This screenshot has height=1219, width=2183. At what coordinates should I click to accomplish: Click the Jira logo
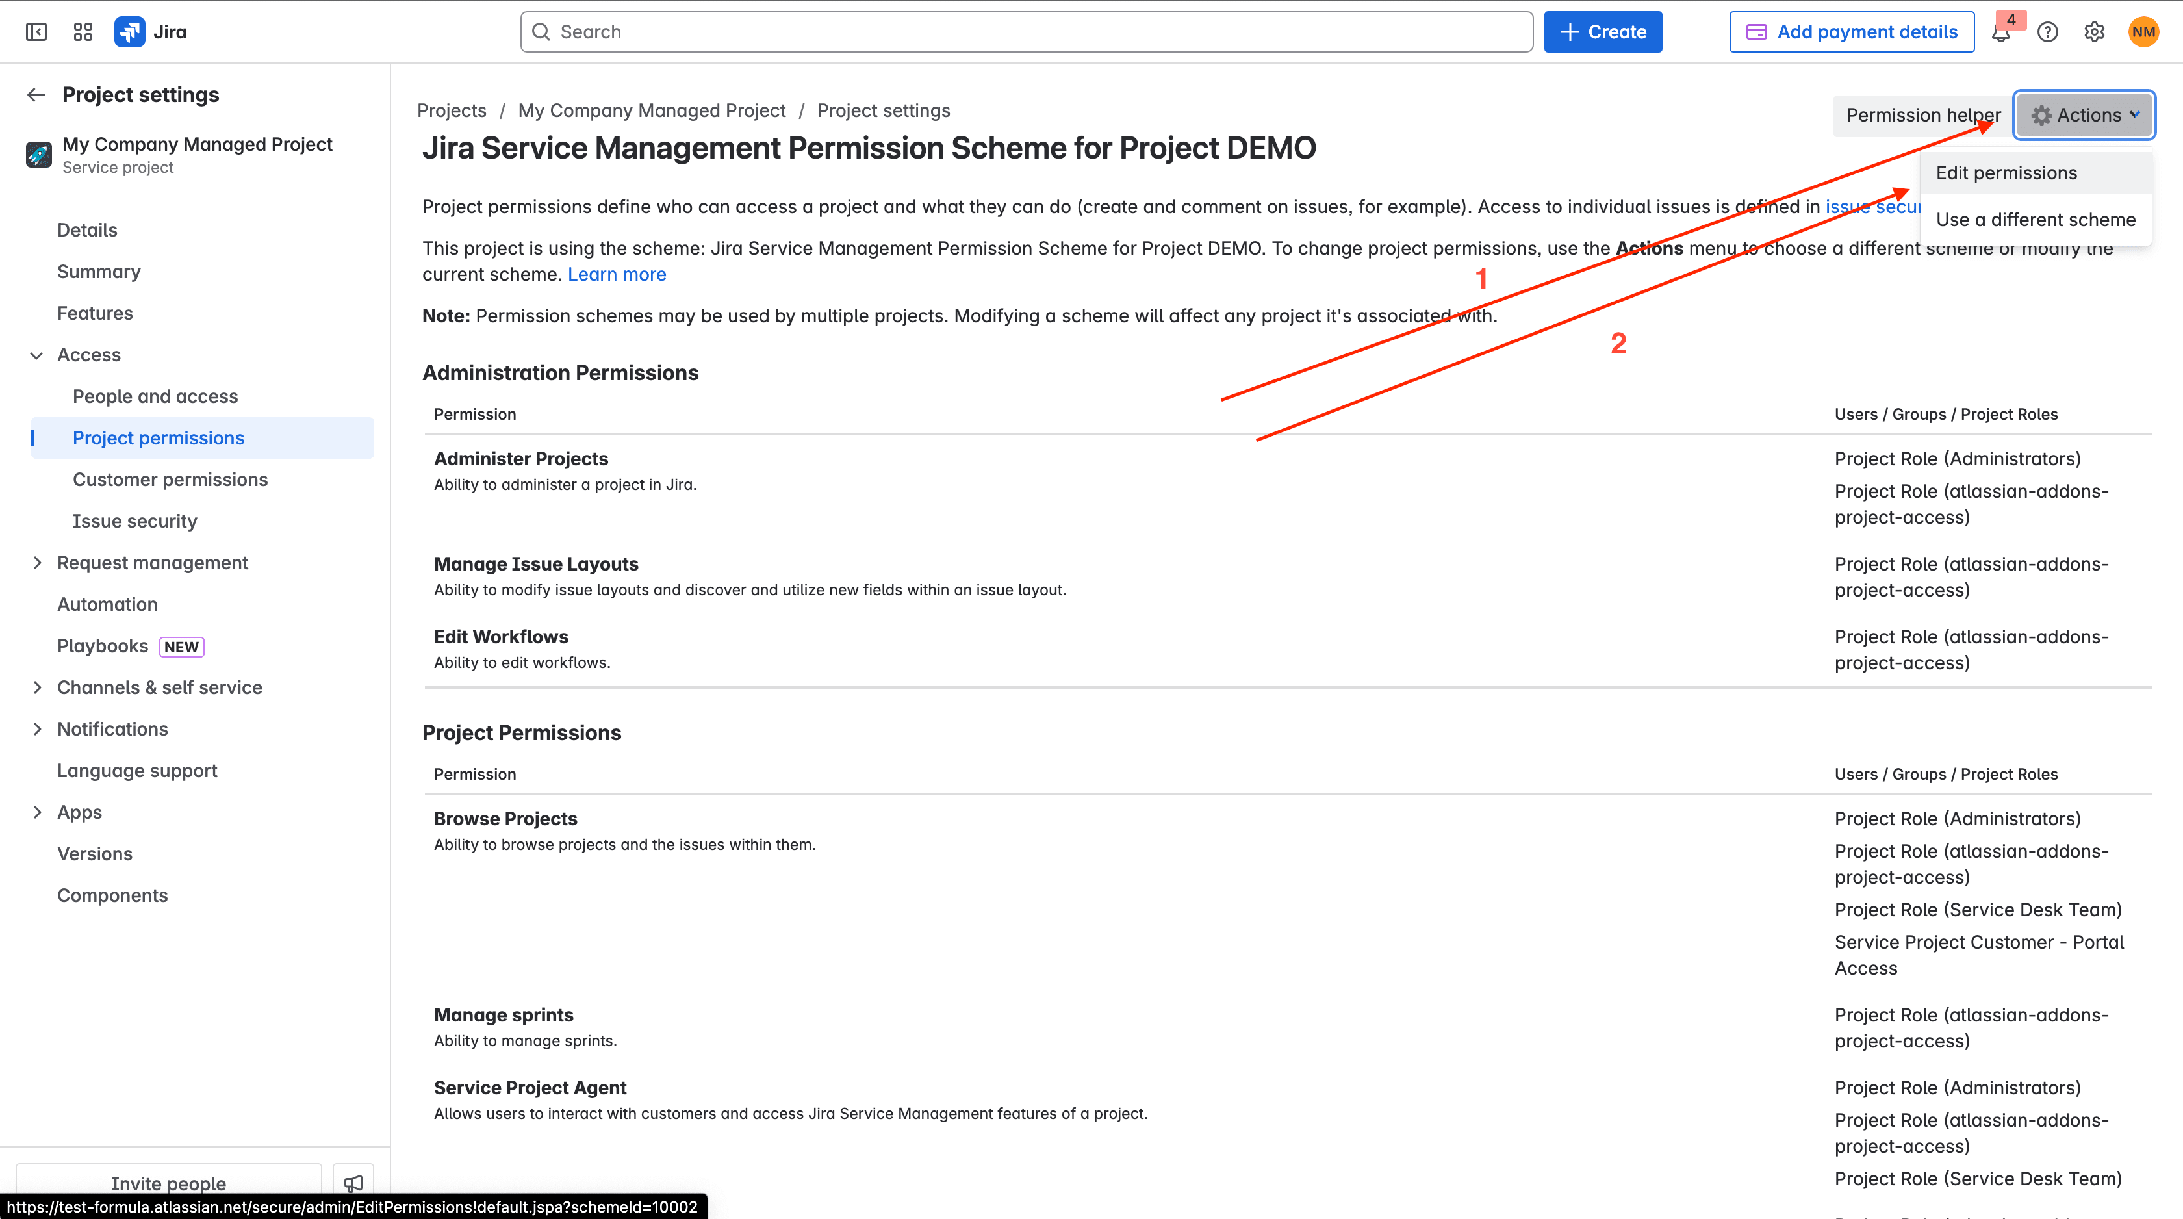(x=151, y=32)
